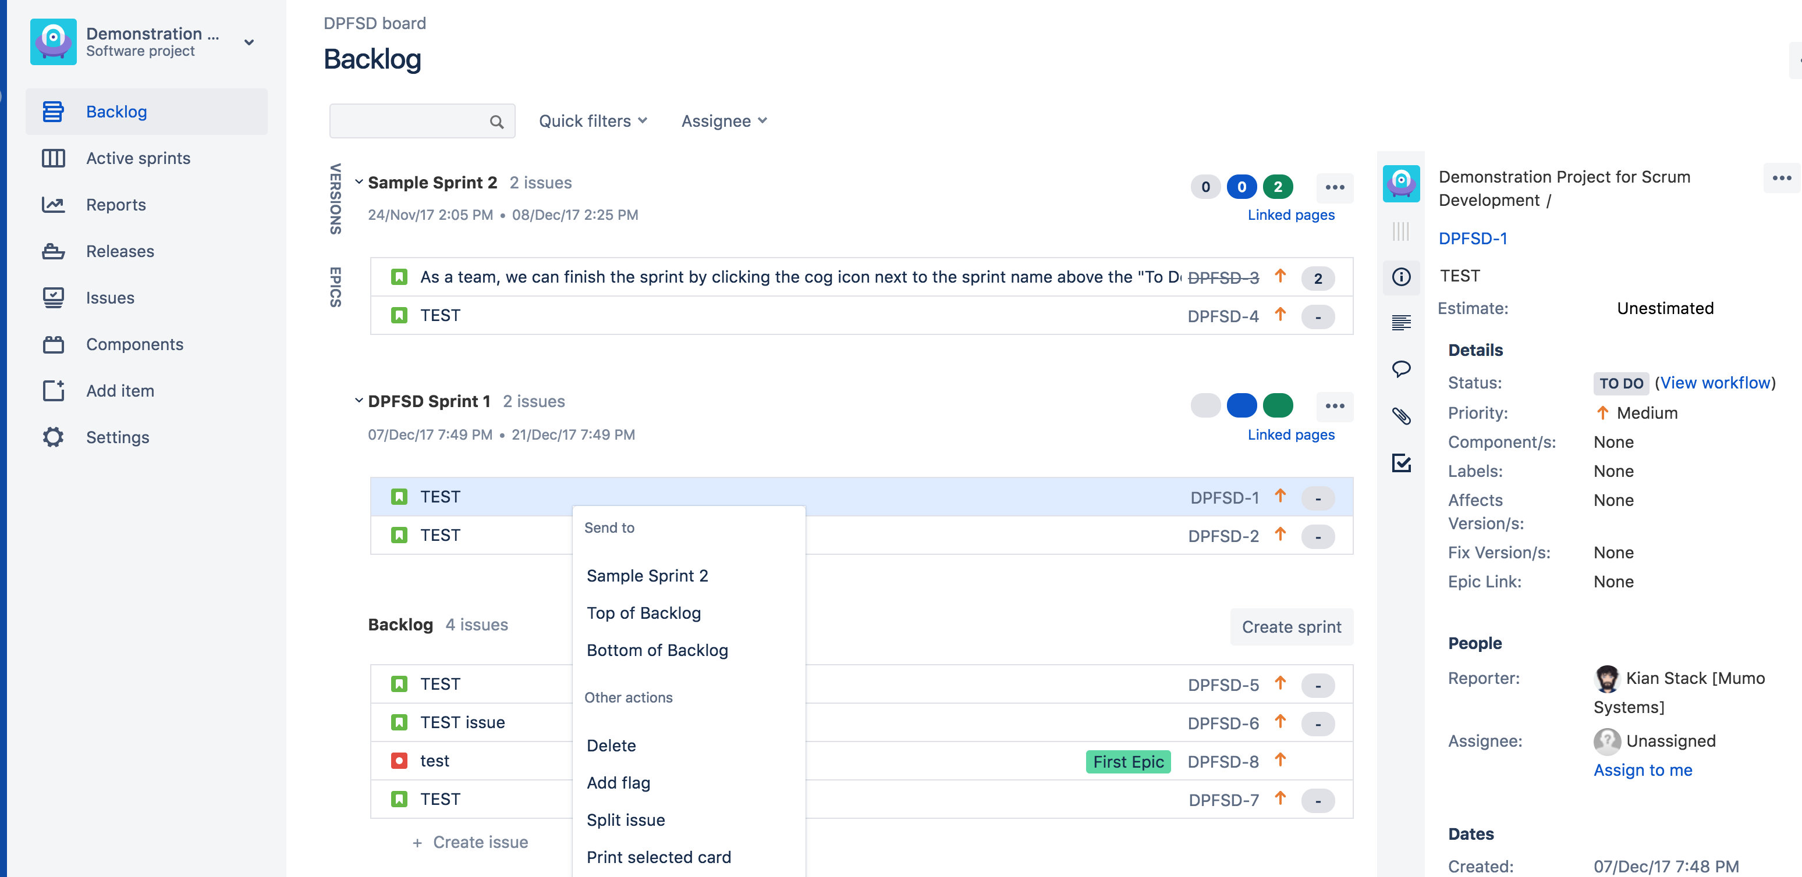Click the green done count badge

pyautogui.click(x=1278, y=187)
